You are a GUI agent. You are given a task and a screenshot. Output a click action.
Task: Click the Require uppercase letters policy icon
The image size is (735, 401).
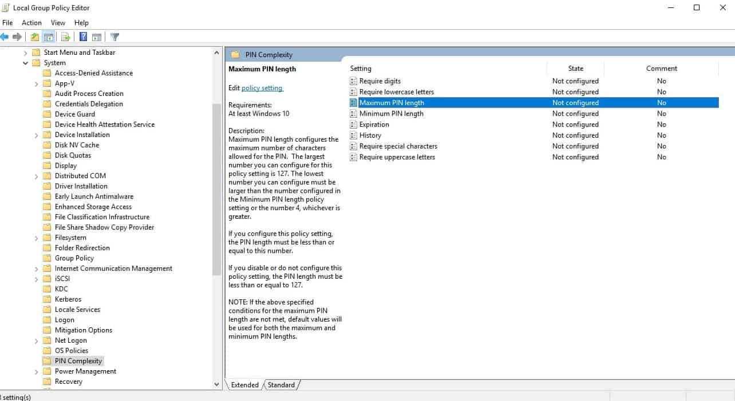tap(354, 157)
